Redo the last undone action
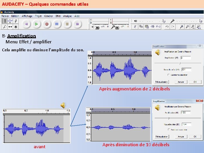204x153 pixels. point(173,27)
